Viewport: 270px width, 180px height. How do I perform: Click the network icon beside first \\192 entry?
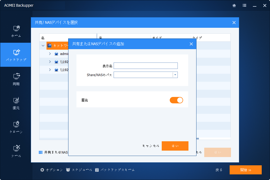pyautogui.click(x=56, y=62)
